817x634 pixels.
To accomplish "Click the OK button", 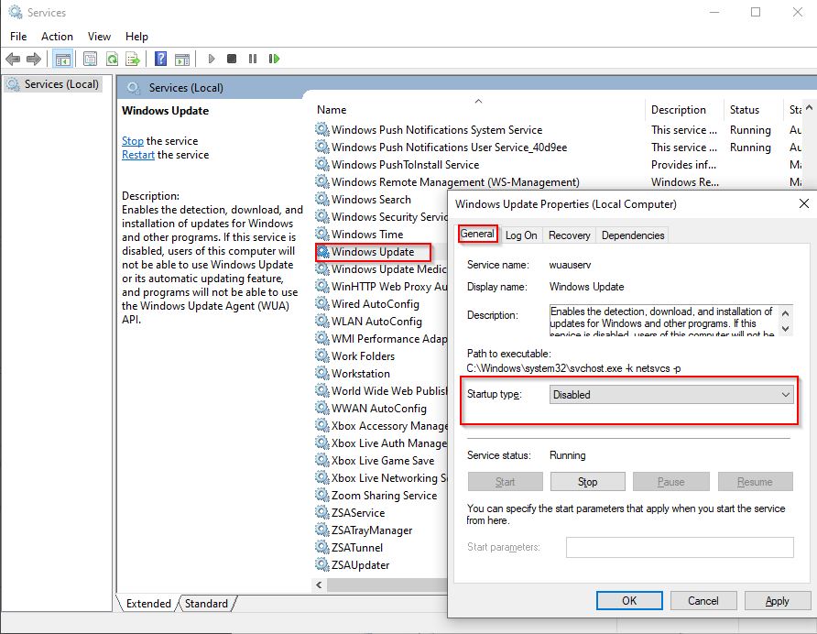I will coord(629,601).
